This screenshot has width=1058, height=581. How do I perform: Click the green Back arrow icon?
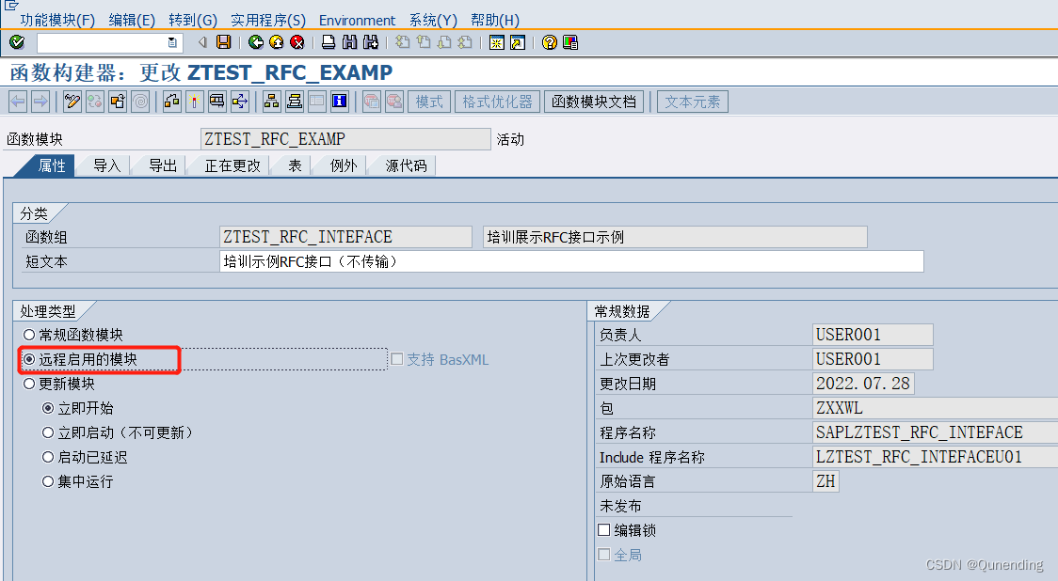point(256,42)
